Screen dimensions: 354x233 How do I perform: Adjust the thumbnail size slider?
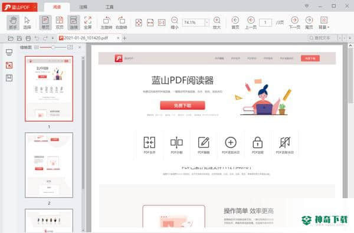(x=53, y=47)
